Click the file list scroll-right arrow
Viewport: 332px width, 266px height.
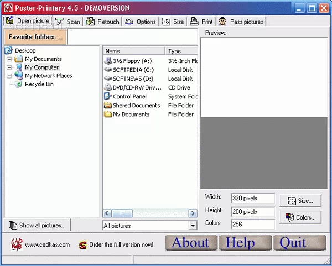pyautogui.click(x=193, y=213)
